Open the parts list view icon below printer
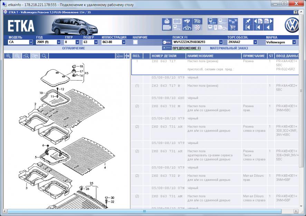 coord(167,28)
